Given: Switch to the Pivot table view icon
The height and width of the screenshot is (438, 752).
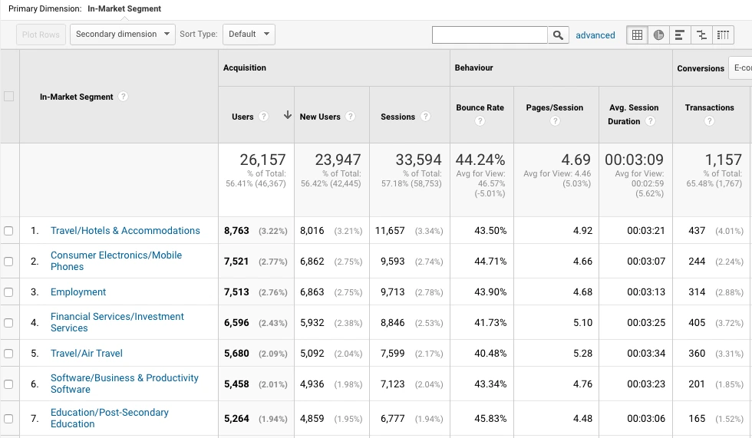Looking at the screenshot, I should coord(723,35).
